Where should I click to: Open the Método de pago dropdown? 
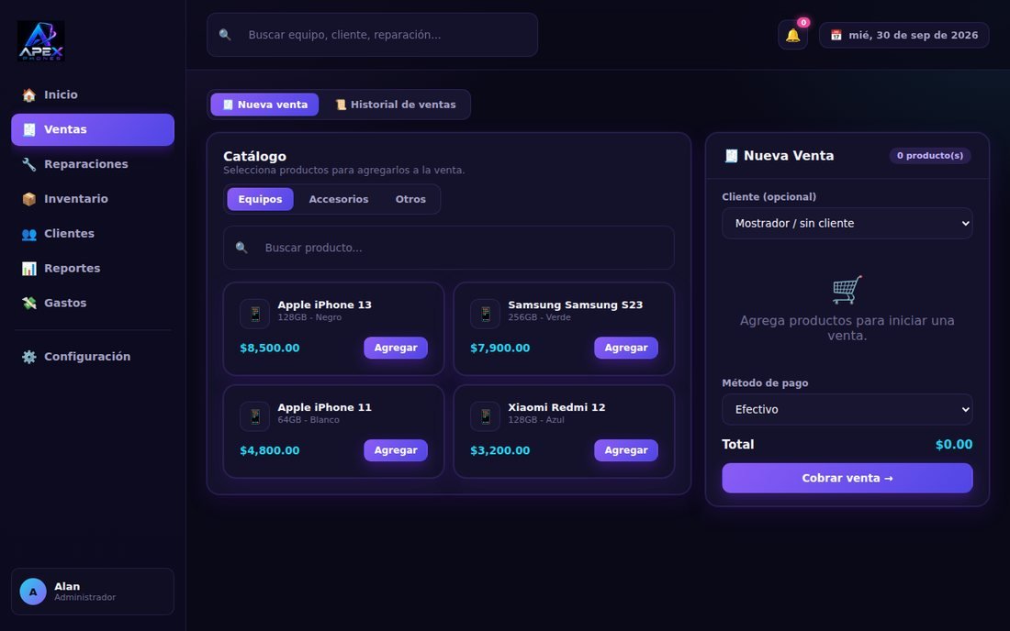click(847, 409)
